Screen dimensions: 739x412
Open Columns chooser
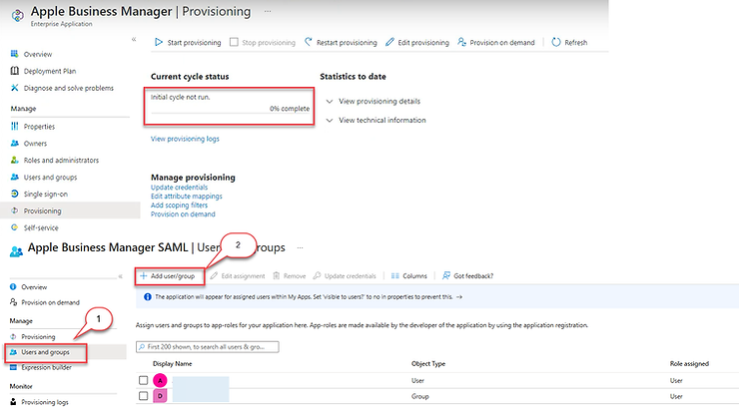coord(408,276)
